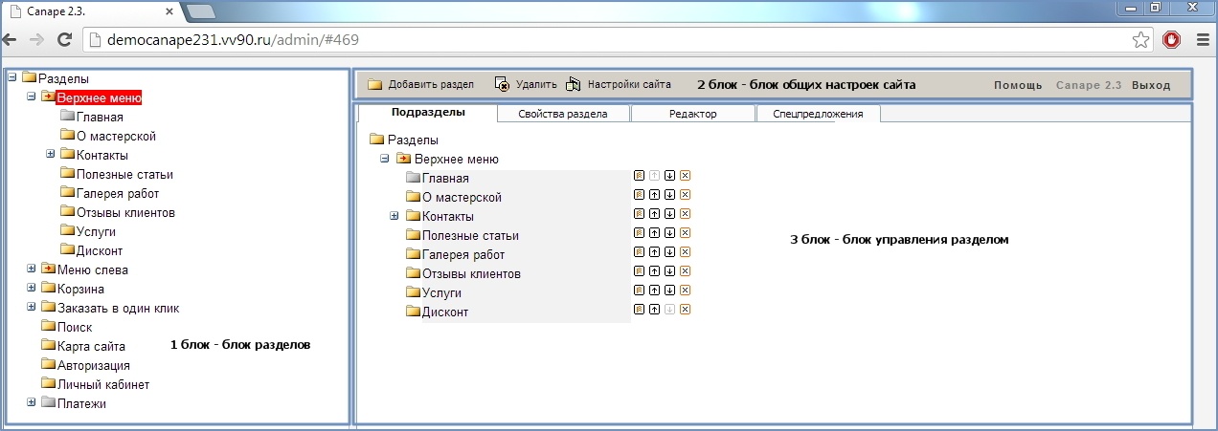Image resolution: width=1218 pixels, height=431 pixels.
Task: Delete Галерея работ via X icon
Action: tap(686, 252)
